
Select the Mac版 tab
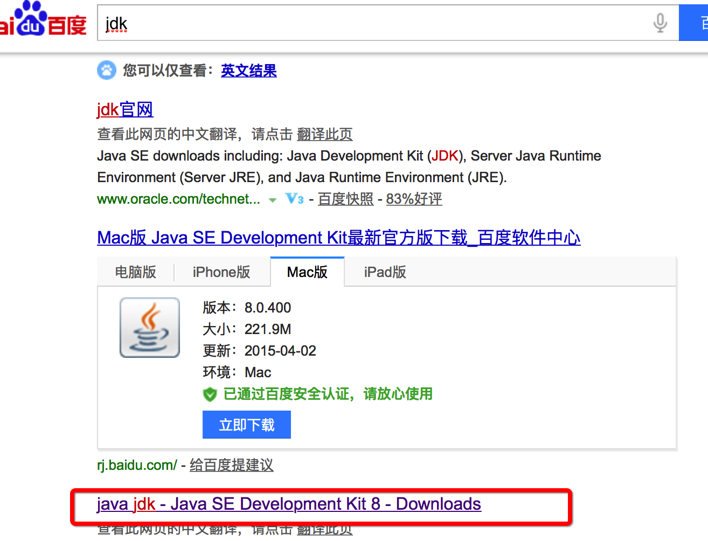[x=307, y=272]
